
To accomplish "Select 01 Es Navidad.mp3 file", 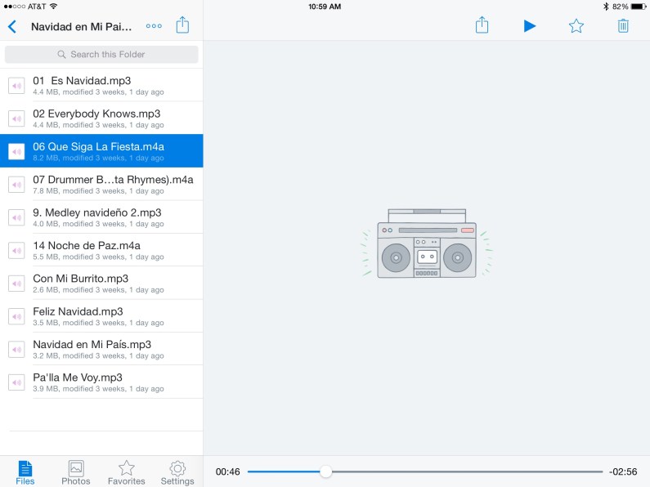I will (101, 85).
